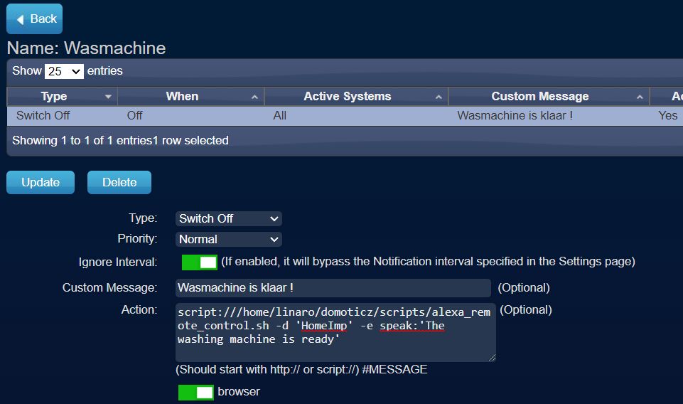This screenshot has width=683, height=404.
Task: Sort table by Type column header
Action: pyautogui.click(x=63, y=96)
